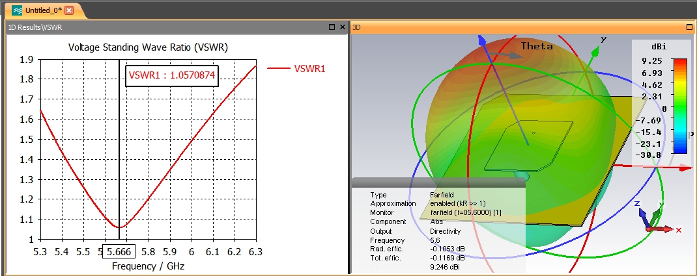Click the red VSWR1 curve's legend line sample
The image size is (697, 276).
point(277,68)
